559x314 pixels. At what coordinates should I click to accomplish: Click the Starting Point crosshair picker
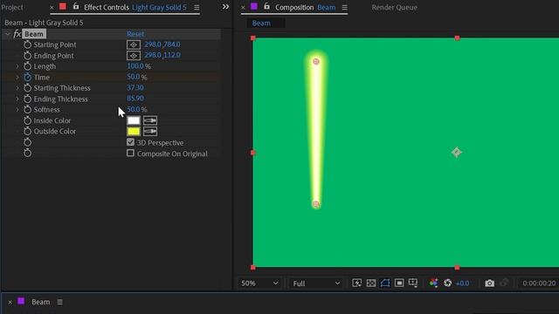[134, 44]
